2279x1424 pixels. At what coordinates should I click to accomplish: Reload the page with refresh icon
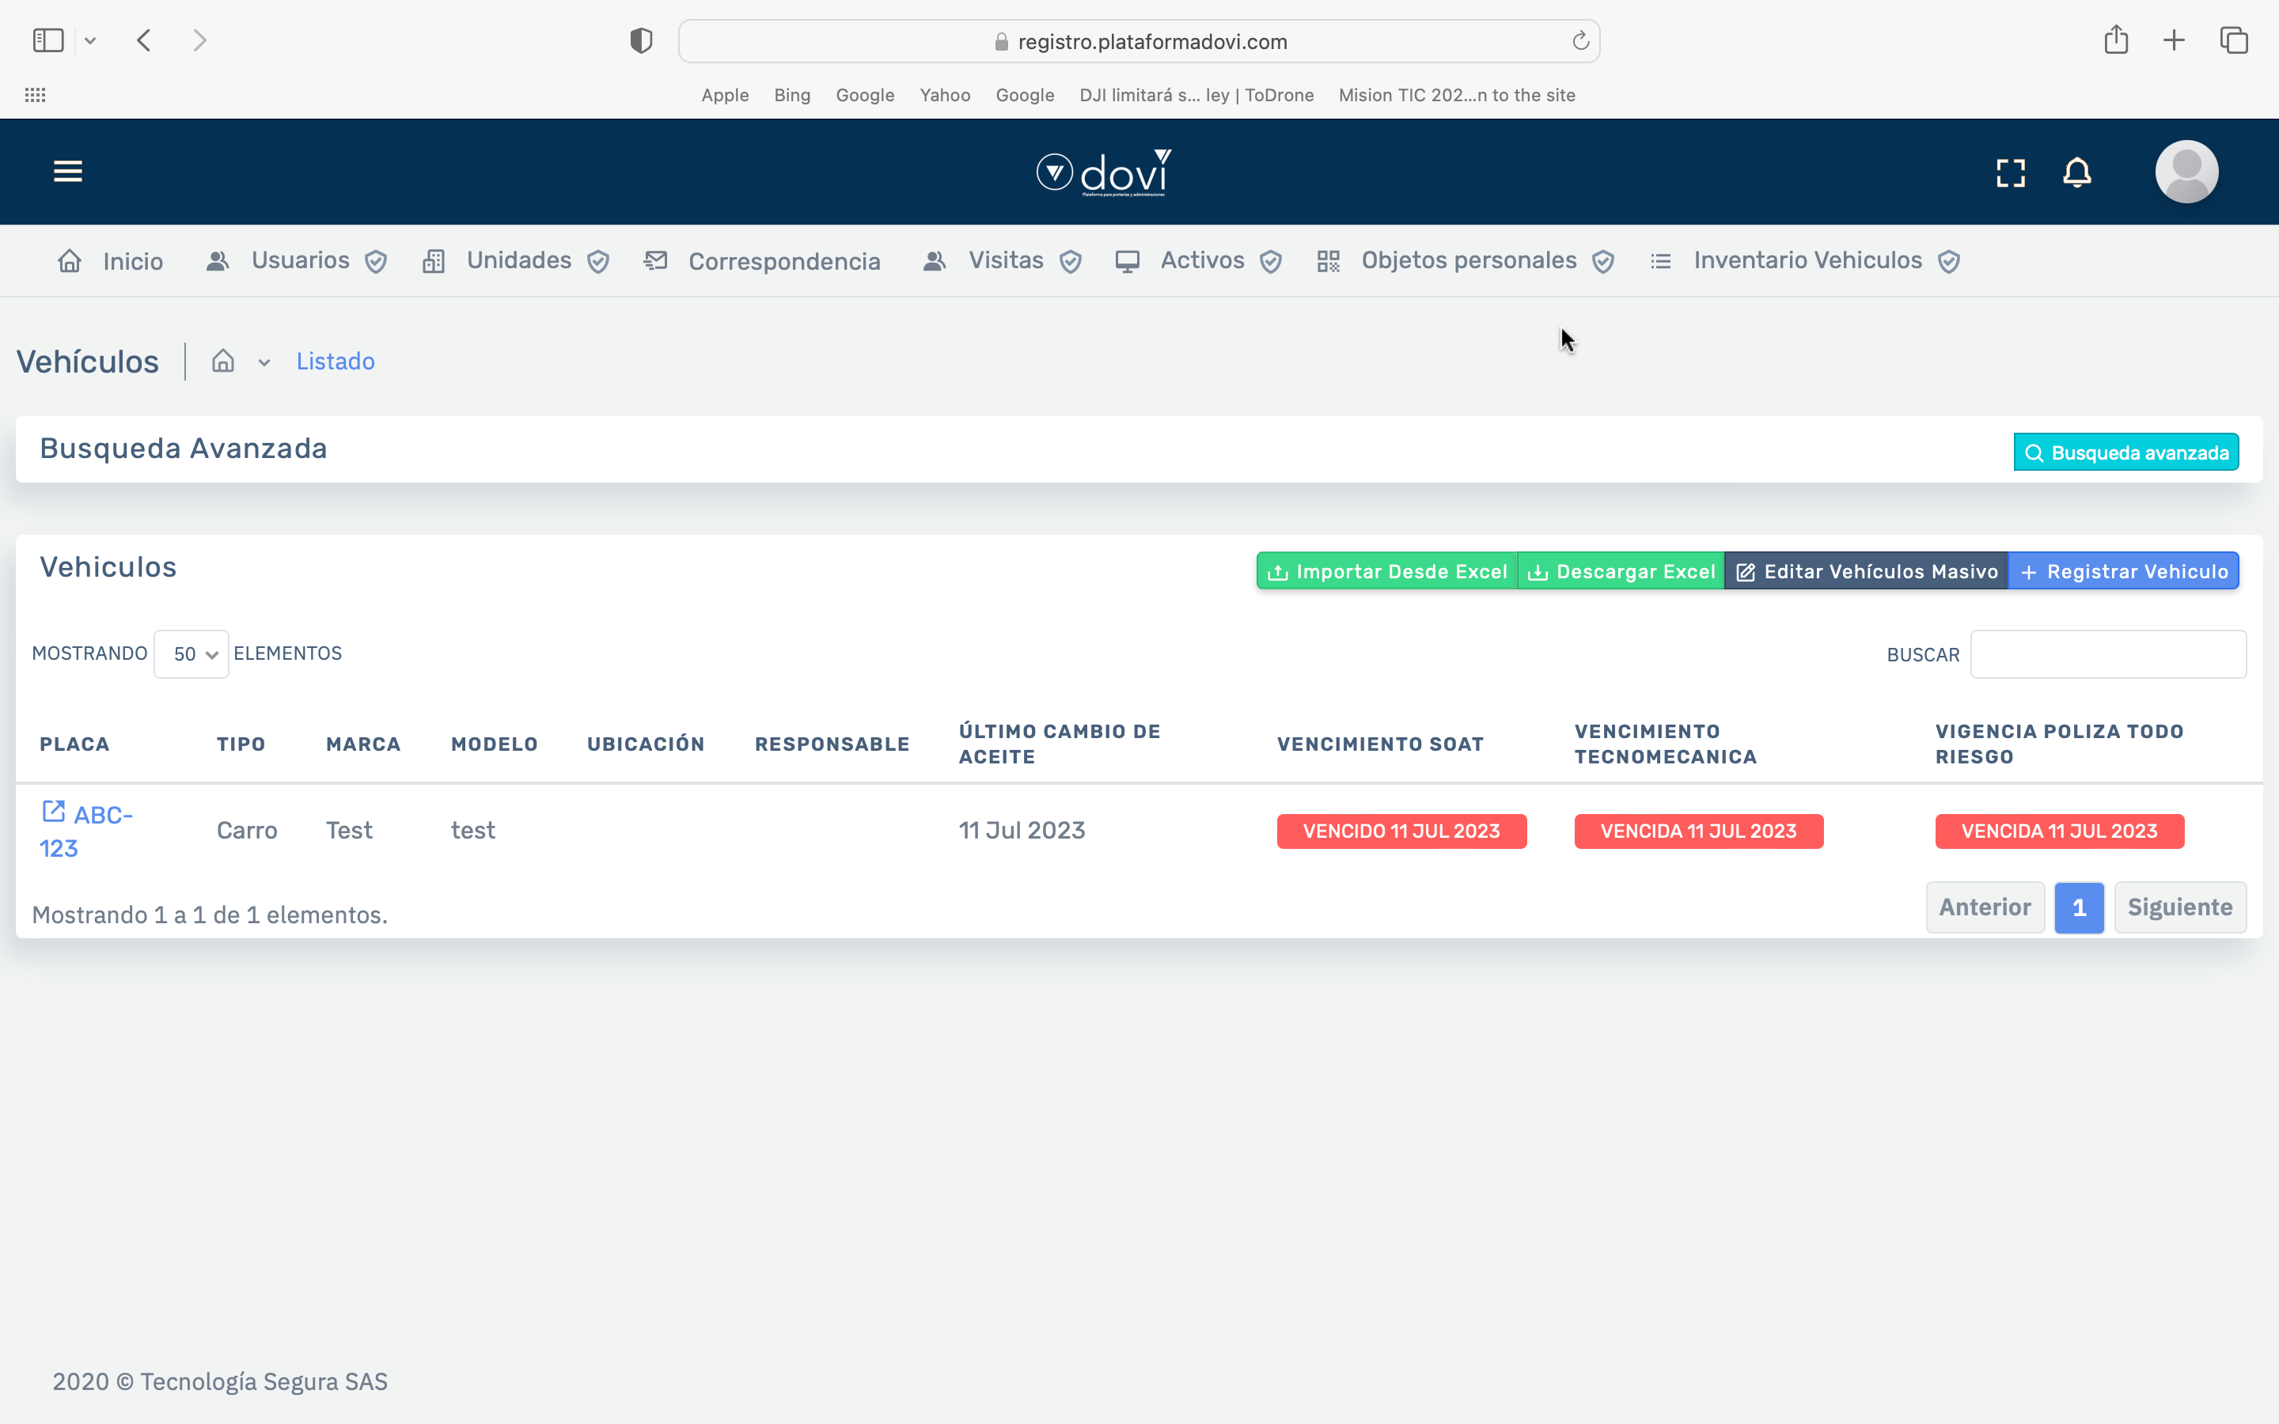(1580, 41)
